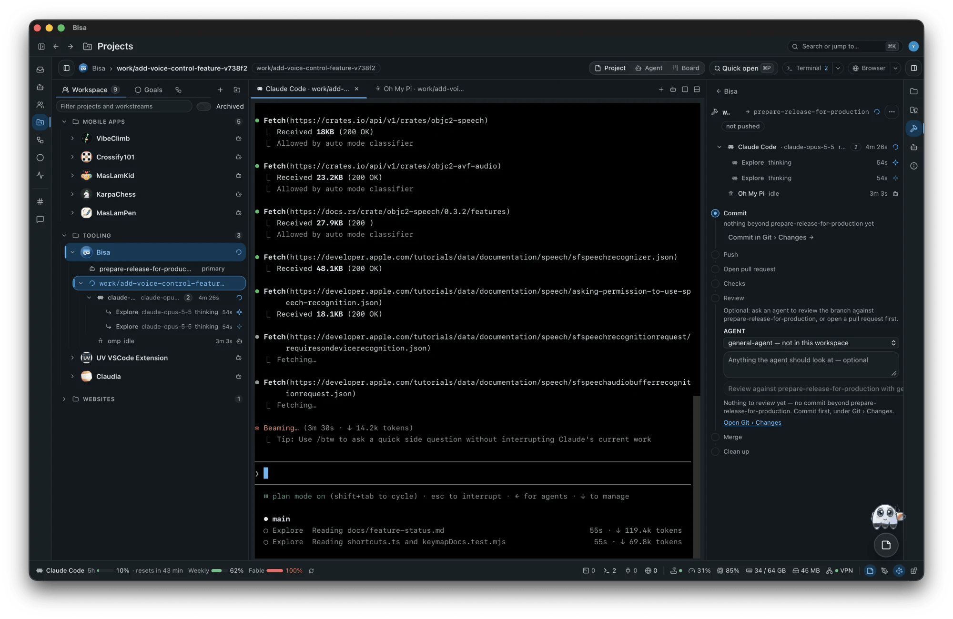Expand the VibeClimb project
Image resolution: width=953 pixels, height=619 pixels.
coord(72,139)
